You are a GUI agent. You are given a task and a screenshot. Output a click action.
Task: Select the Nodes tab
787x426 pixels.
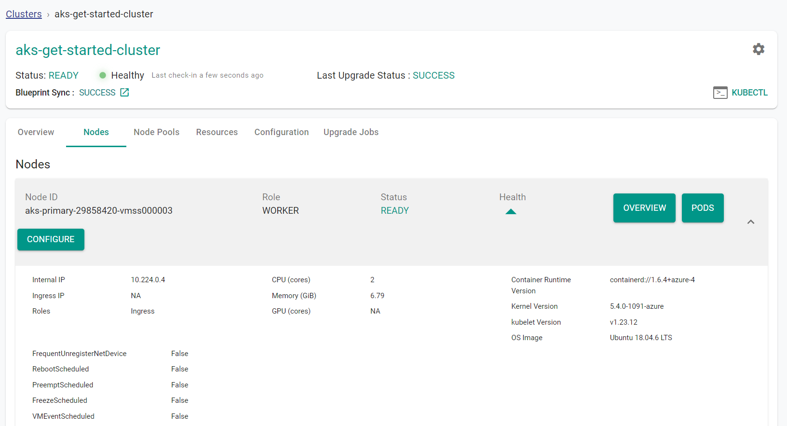(x=96, y=132)
